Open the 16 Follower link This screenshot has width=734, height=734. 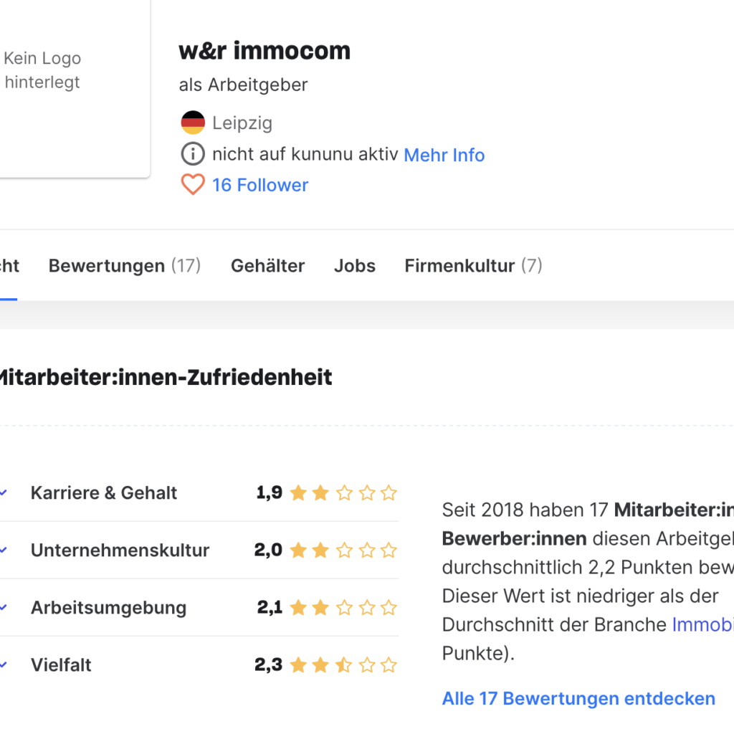[x=260, y=185]
